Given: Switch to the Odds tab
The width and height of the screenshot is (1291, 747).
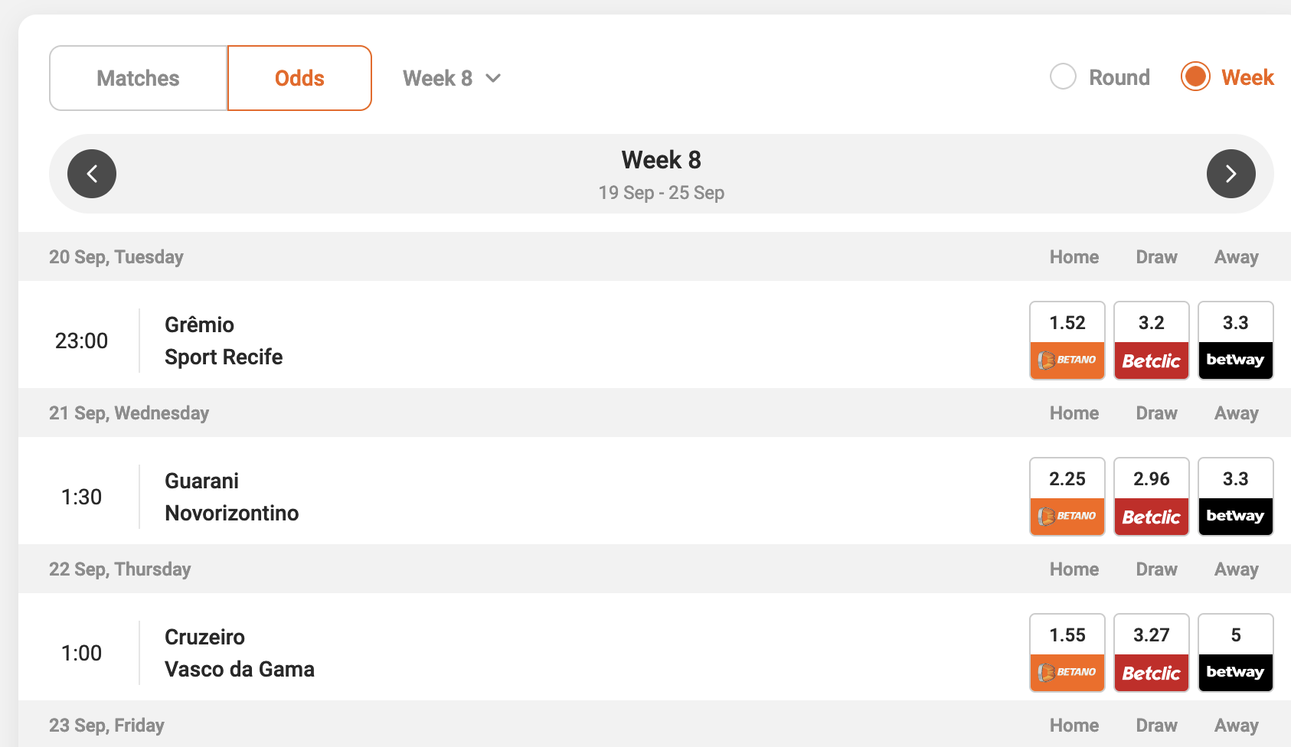Looking at the screenshot, I should click(x=299, y=77).
